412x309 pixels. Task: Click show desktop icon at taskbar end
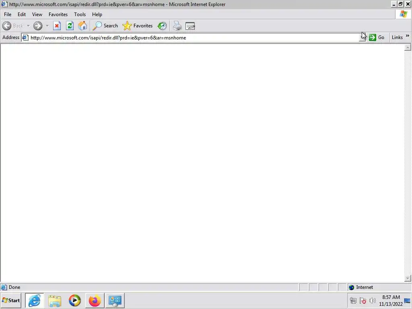pos(408,301)
